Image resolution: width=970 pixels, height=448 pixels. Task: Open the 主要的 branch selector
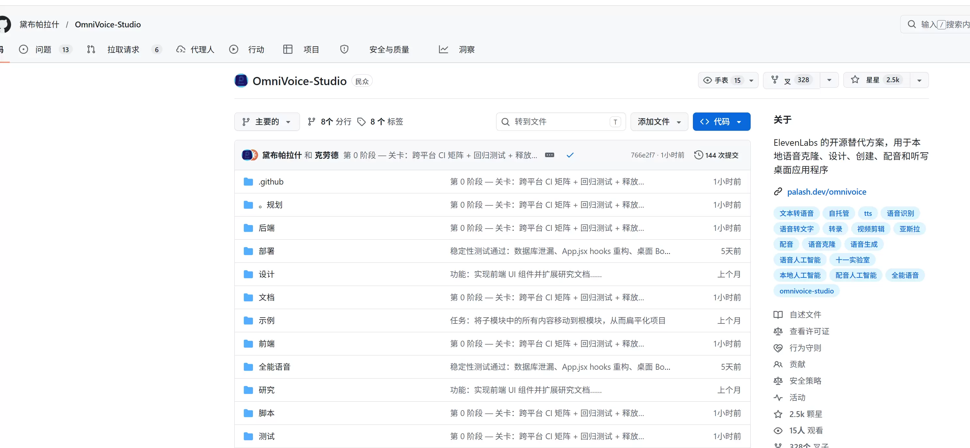coord(267,122)
